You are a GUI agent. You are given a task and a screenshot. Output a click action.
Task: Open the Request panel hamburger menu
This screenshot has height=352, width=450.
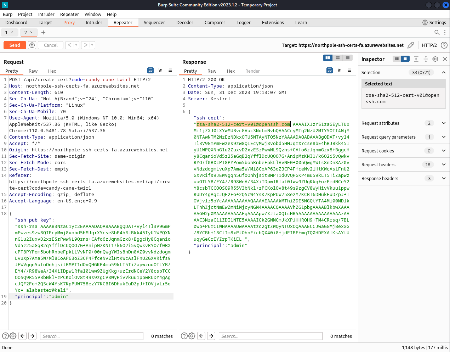pyautogui.click(x=170, y=71)
